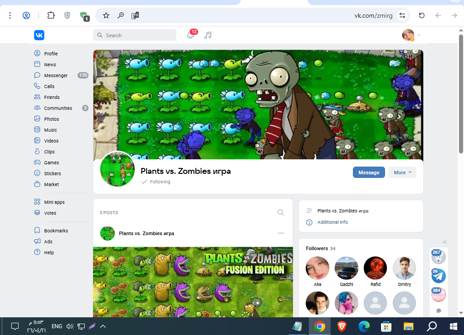Collapse the chat sidebar double-chevron
Viewport: 464px width, 335px height.
coord(444,242)
